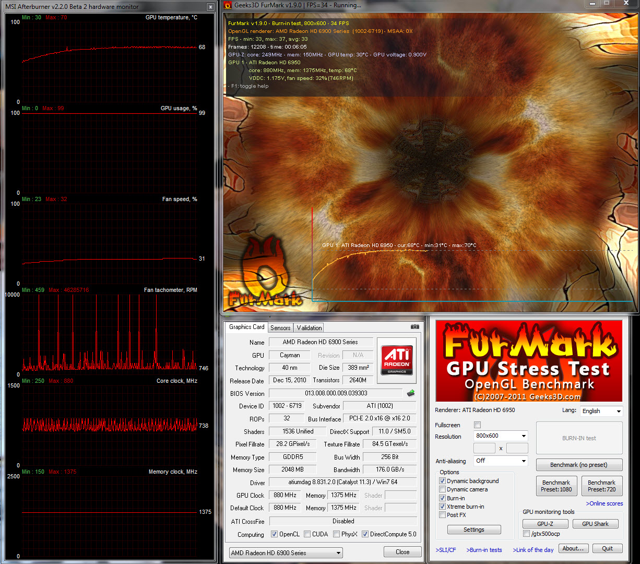Viewport: 640px width, 564px height.
Task: Open the AMD Radeon HD 6900 Series GPU selector
Action: (x=286, y=553)
